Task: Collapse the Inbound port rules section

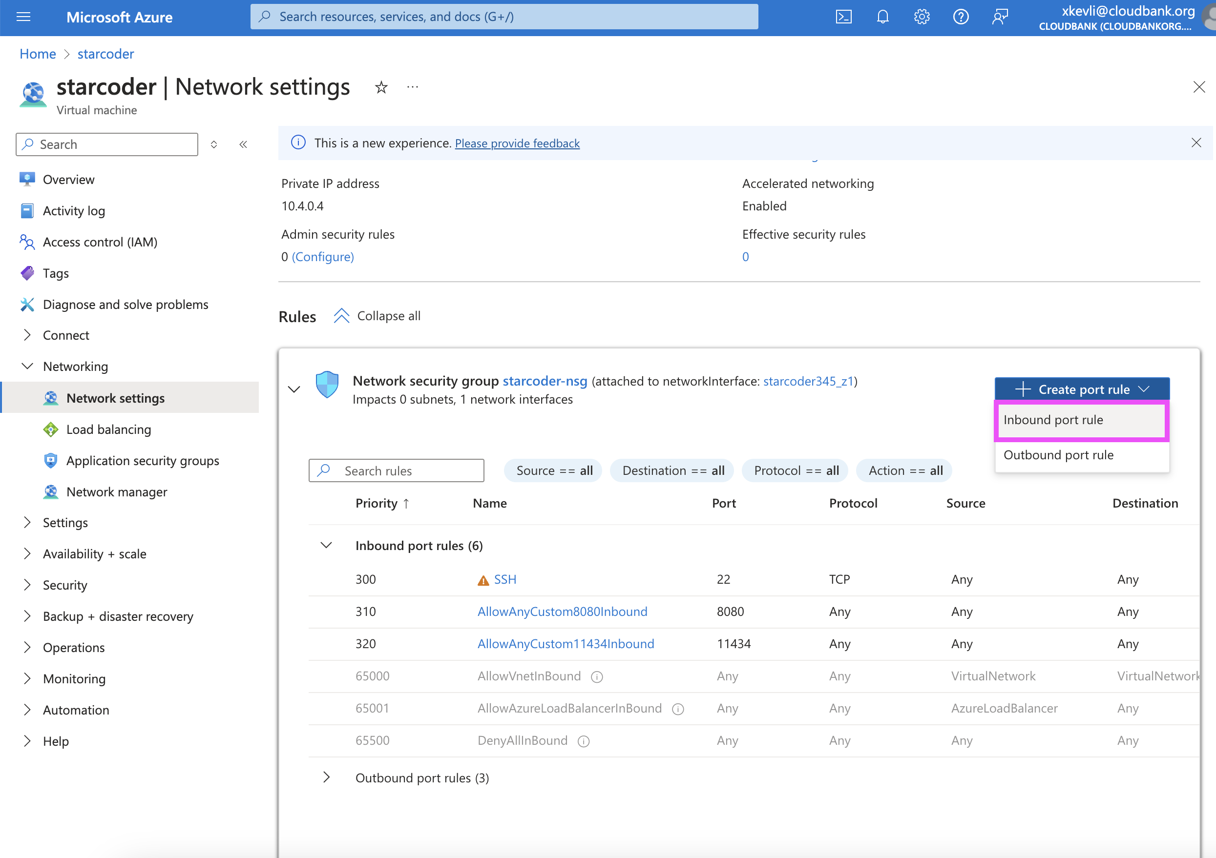Action: pyautogui.click(x=327, y=545)
